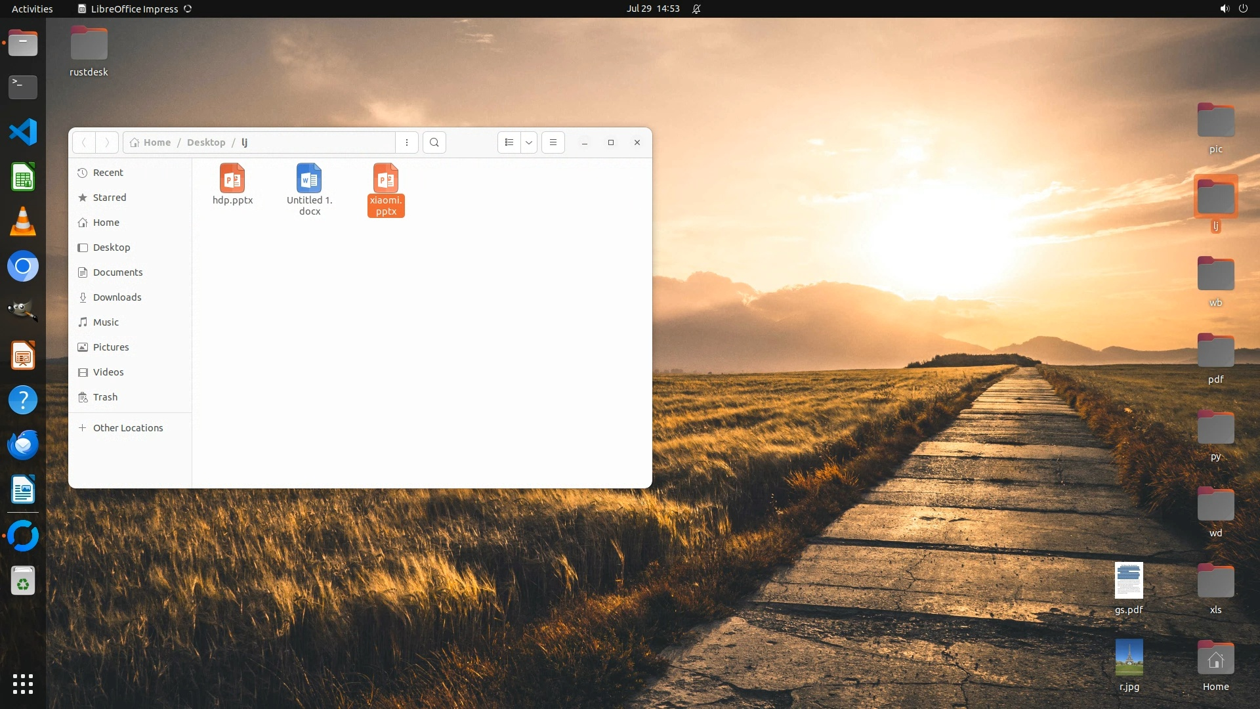
Task: Click the search icon in Files toolbar
Action: 434,142
